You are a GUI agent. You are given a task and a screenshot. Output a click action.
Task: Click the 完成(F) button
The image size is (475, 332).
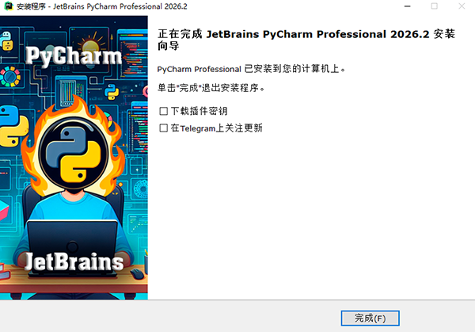click(x=370, y=318)
